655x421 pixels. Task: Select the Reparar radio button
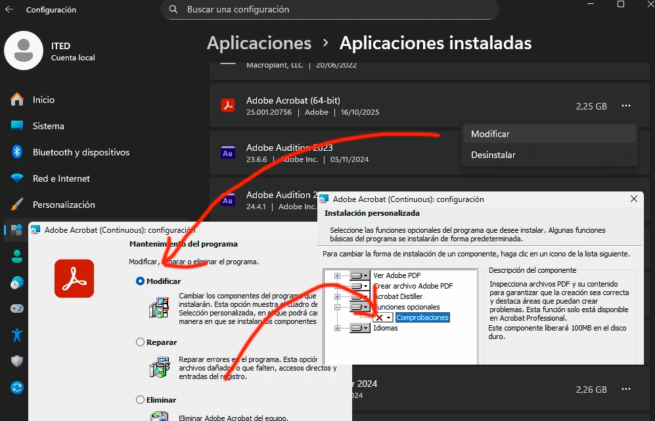pos(141,342)
